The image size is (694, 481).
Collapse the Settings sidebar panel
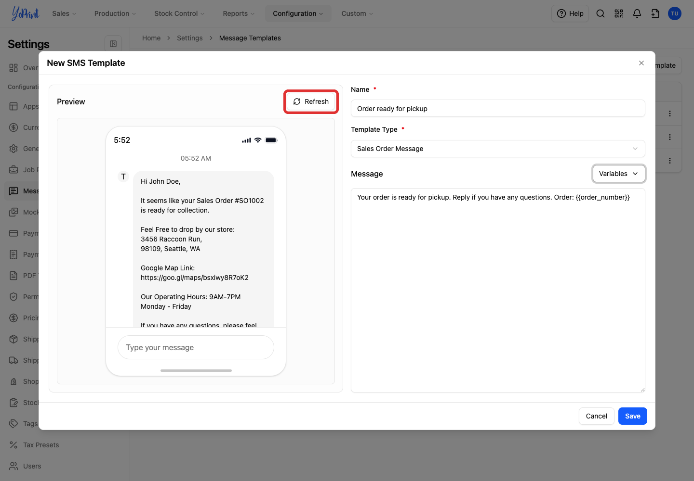(113, 44)
